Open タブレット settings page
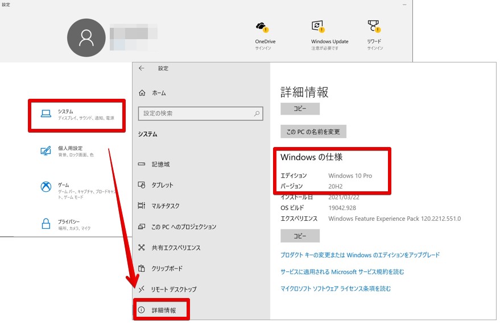The width and height of the screenshot is (500, 323). pyautogui.click(x=162, y=185)
